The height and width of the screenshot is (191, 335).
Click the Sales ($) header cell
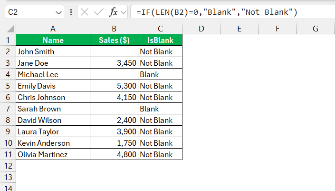(114, 40)
